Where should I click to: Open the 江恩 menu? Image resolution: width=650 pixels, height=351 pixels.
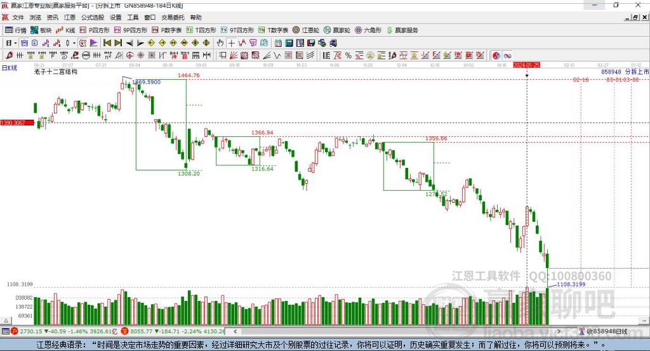(x=70, y=17)
